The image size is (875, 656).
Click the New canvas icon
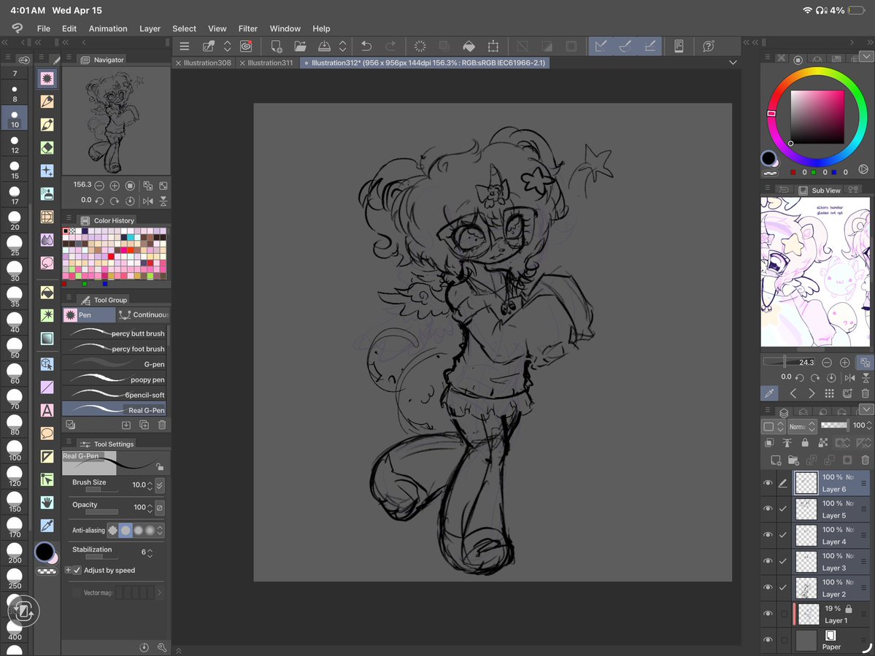(277, 46)
